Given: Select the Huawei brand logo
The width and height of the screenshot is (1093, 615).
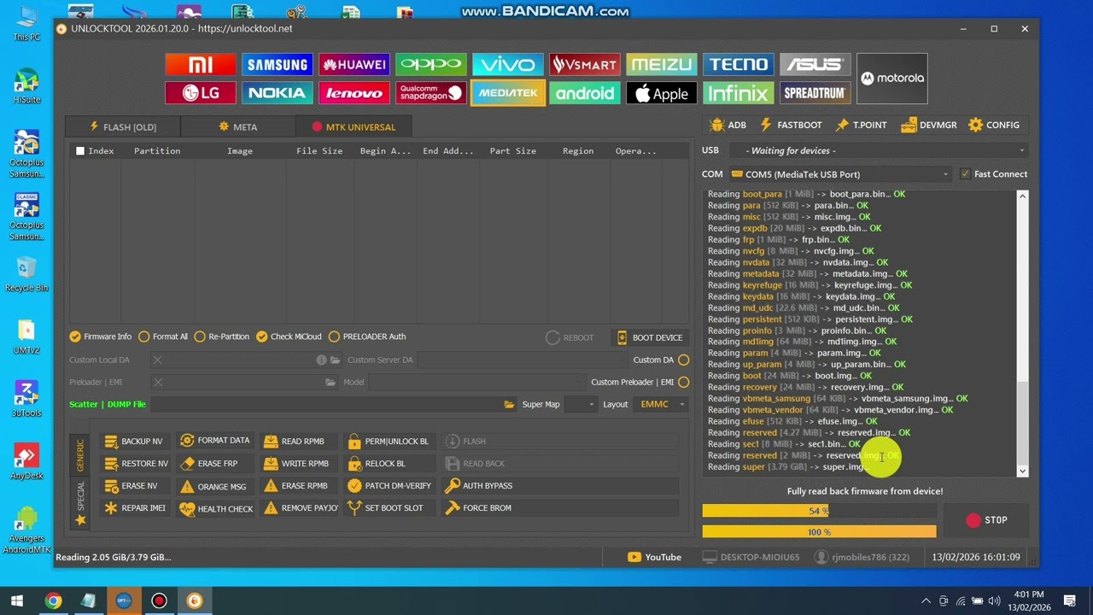Looking at the screenshot, I should (354, 65).
